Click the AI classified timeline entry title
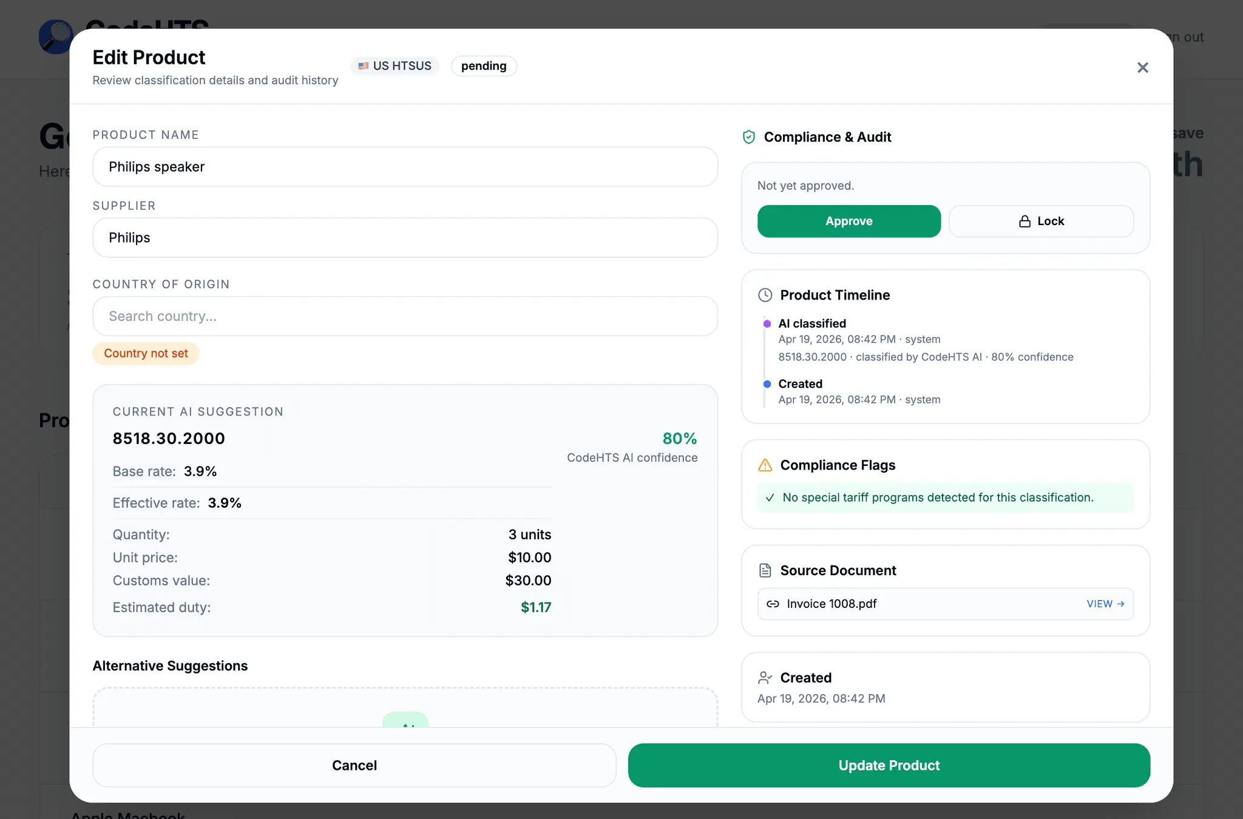The width and height of the screenshot is (1243, 819). 812,324
